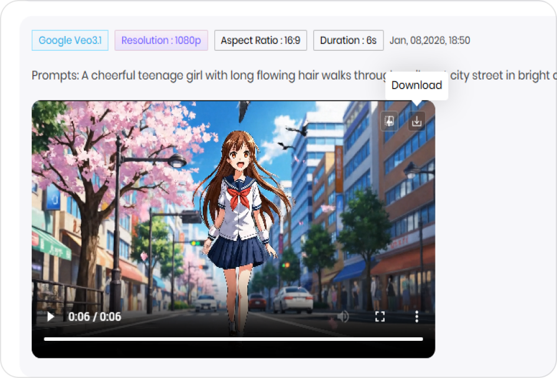Open the player's more-options dropdown

417,317
